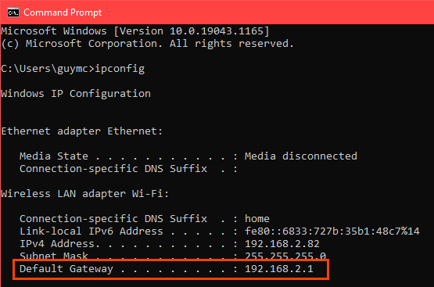This screenshot has height=287, width=434.
Task: Click the default gateway value 192.168.2.1
Action: pos(279,269)
